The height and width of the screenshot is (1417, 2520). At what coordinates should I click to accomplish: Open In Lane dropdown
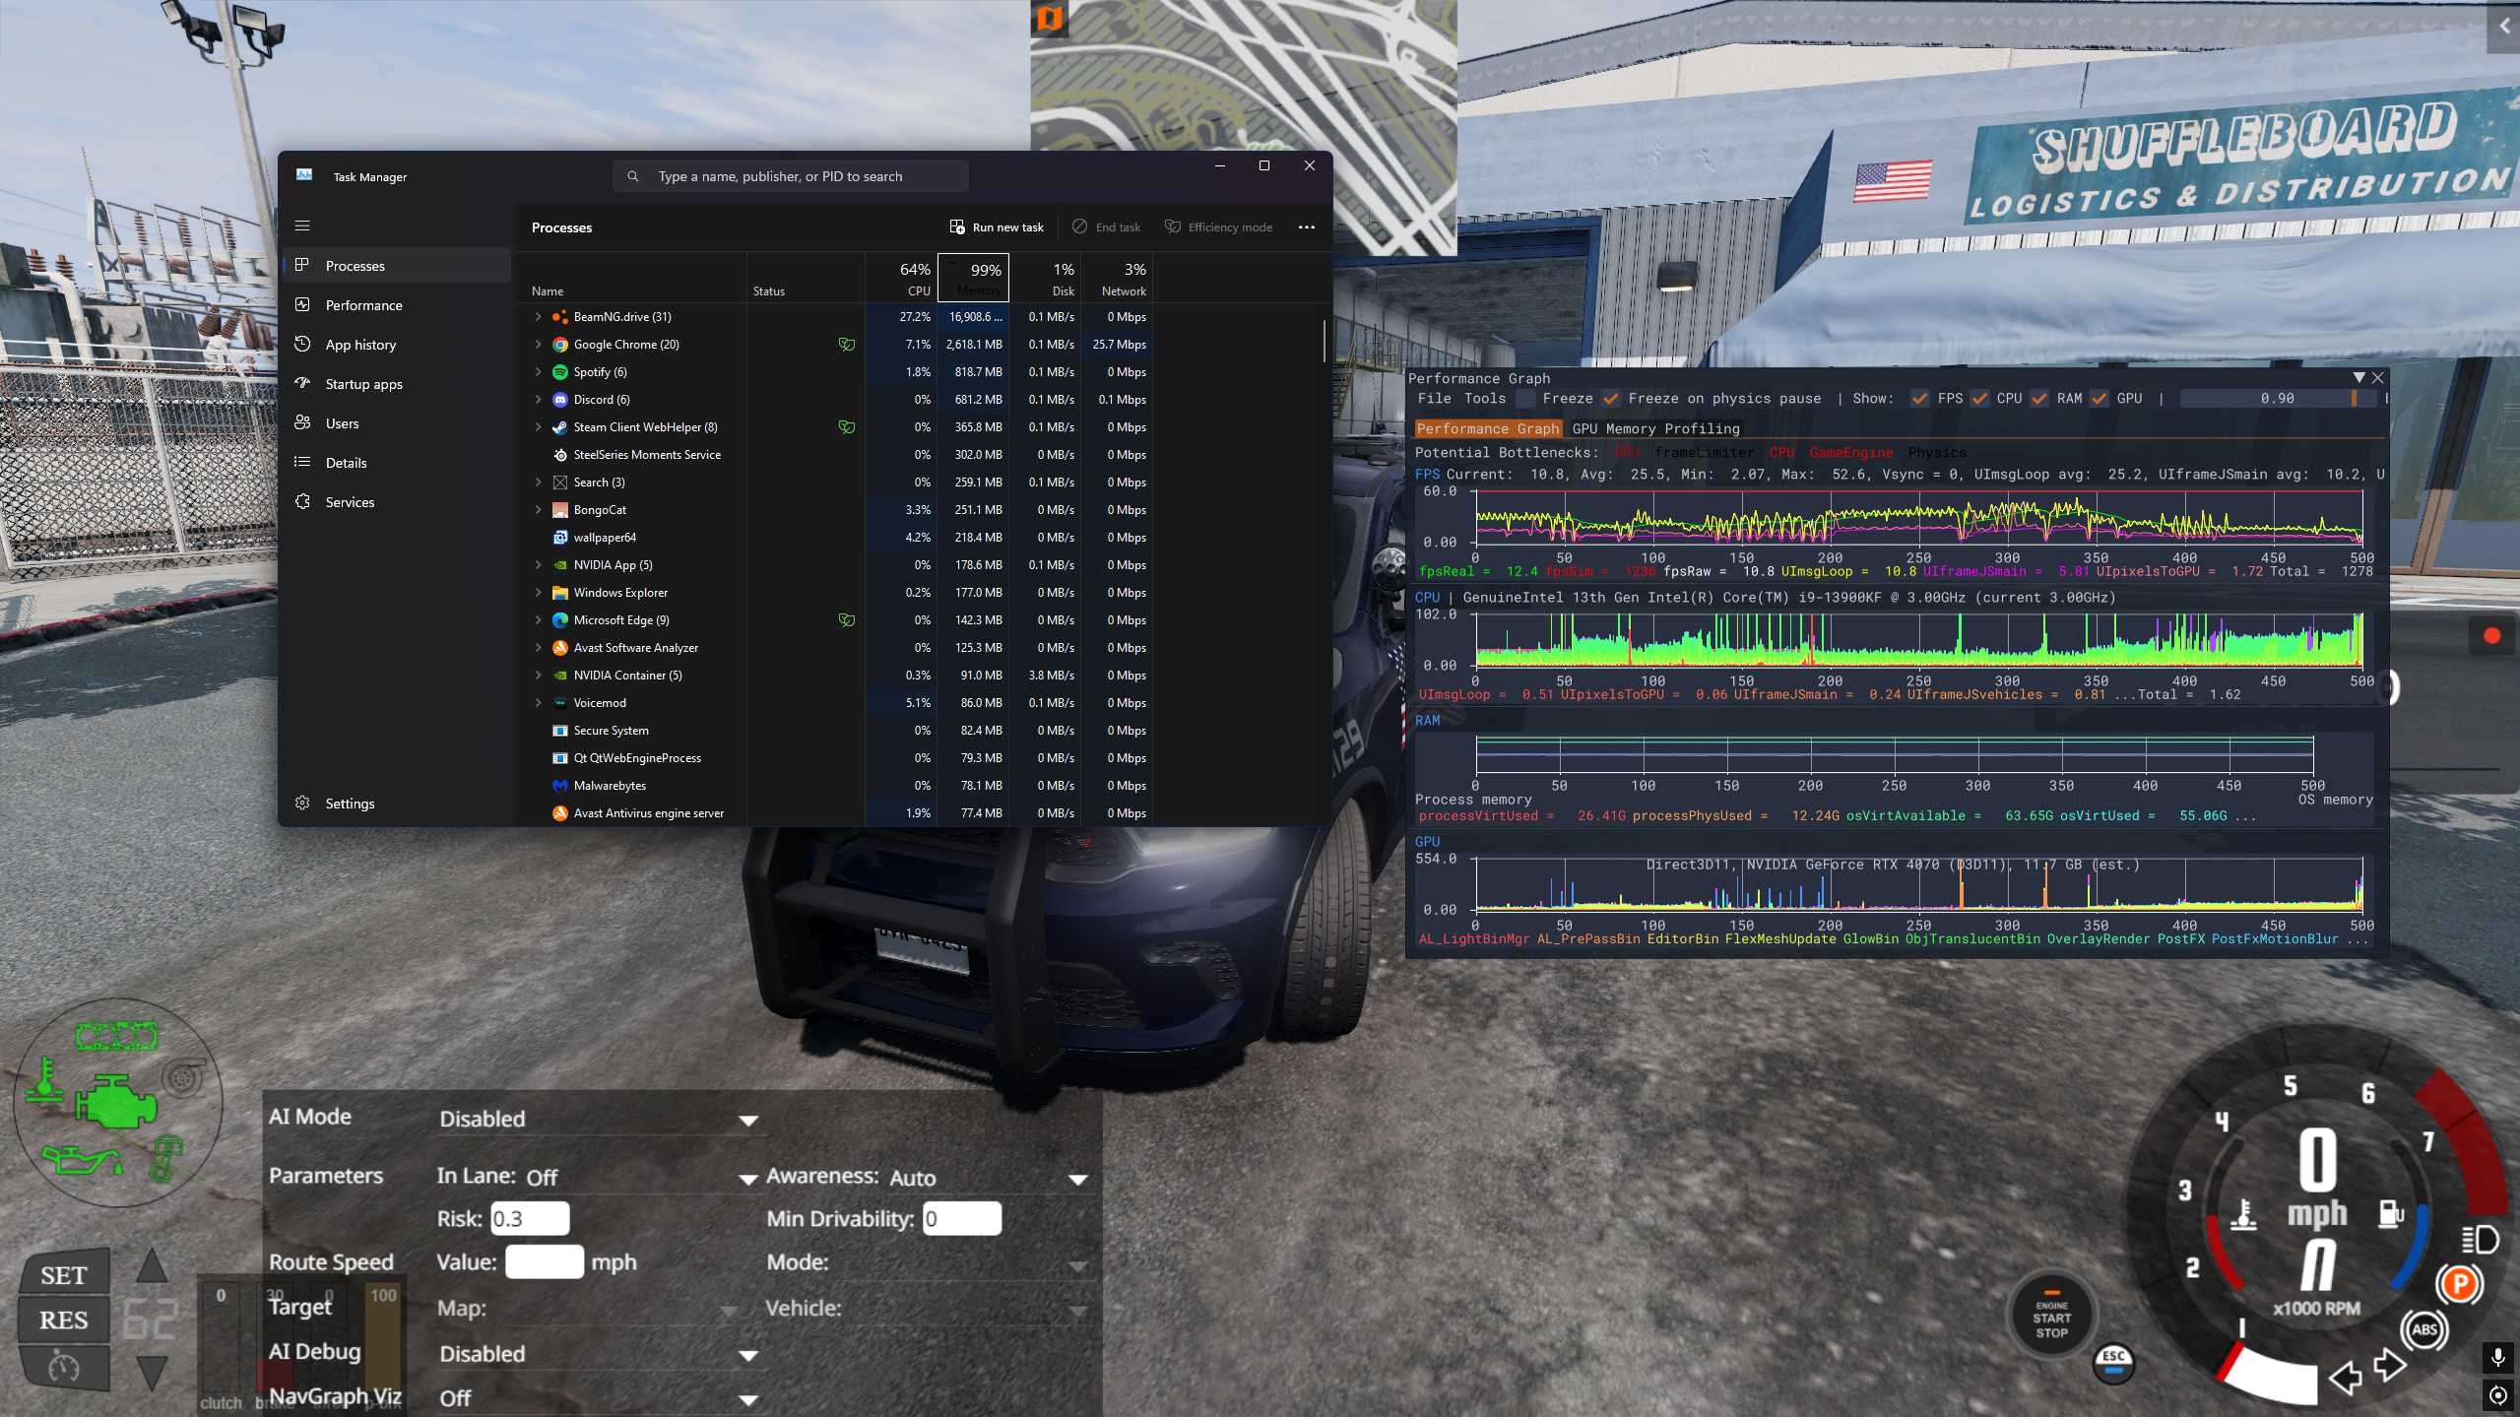(x=642, y=1178)
